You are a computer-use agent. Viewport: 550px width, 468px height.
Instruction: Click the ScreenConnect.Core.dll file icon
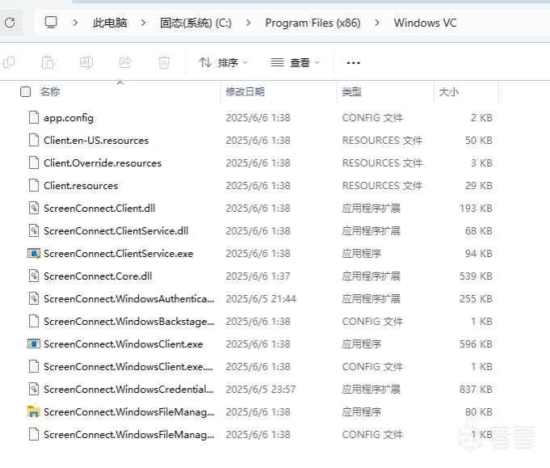coord(34,276)
